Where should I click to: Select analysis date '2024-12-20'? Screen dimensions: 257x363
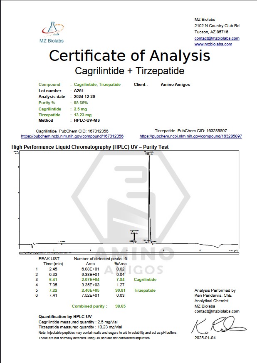(84, 97)
